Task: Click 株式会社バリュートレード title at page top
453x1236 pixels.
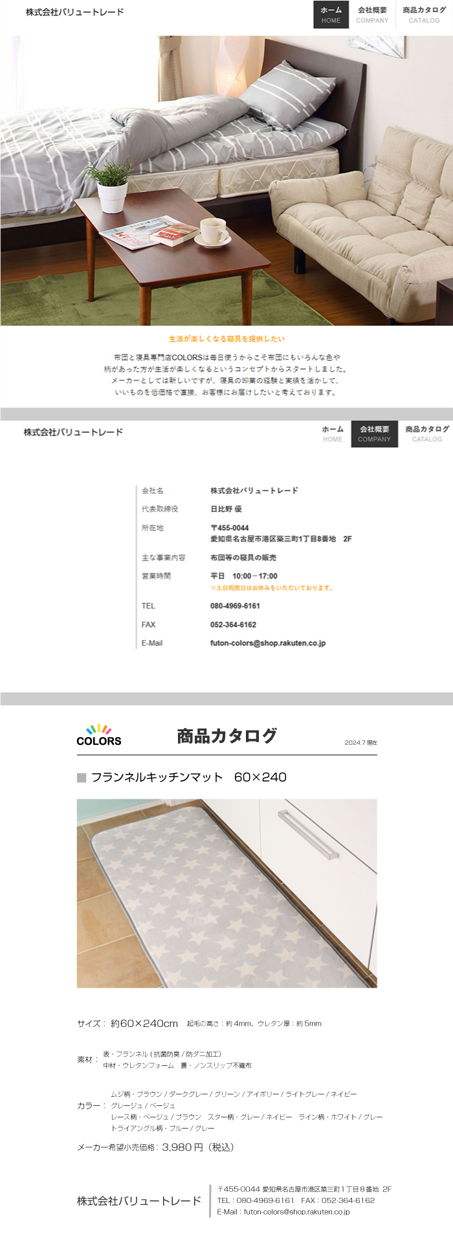Action: 74,12
